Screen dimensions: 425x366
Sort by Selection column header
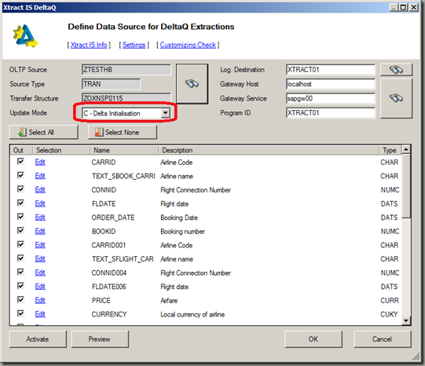pyautogui.click(x=61, y=150)
